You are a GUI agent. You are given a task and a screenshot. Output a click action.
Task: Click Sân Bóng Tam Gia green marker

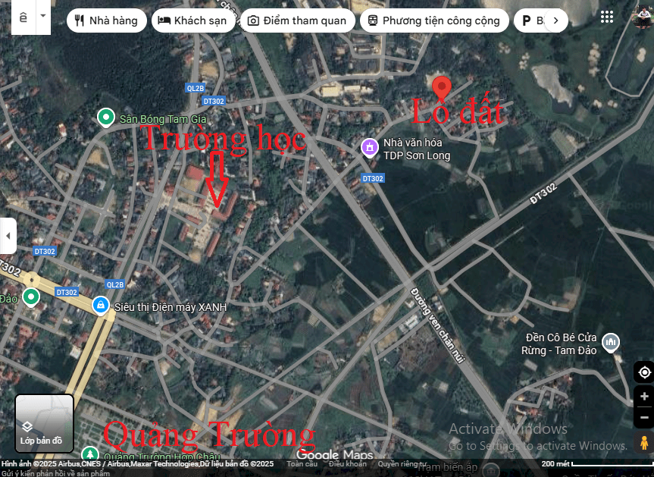(x=106, y=118)
